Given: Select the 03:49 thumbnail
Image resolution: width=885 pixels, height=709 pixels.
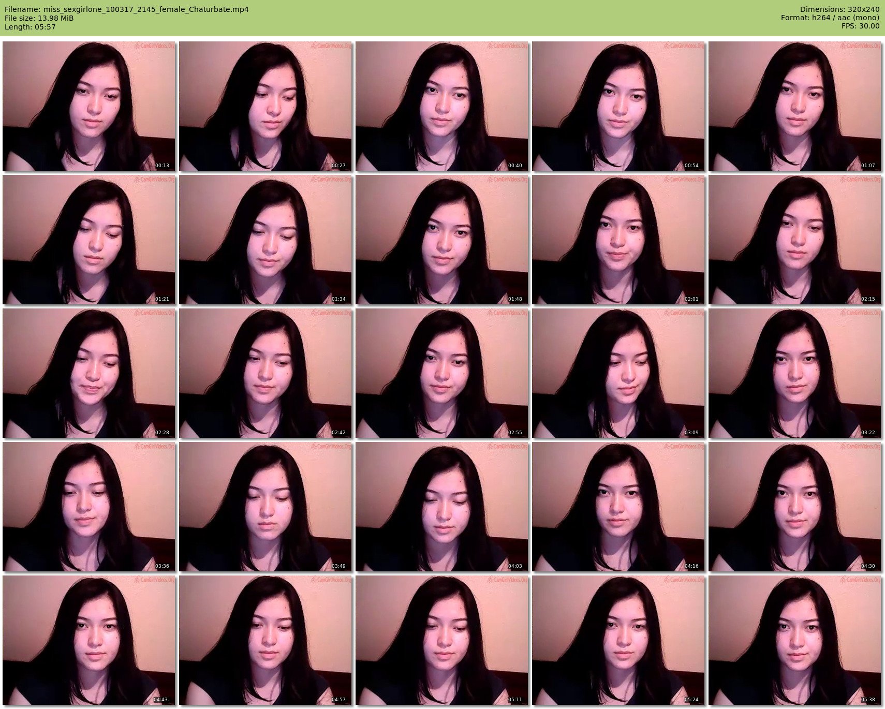Looking at the screenshot, I should [x=265, y=507].
